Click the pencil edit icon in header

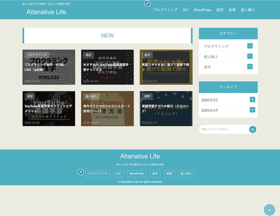point(147,4)
